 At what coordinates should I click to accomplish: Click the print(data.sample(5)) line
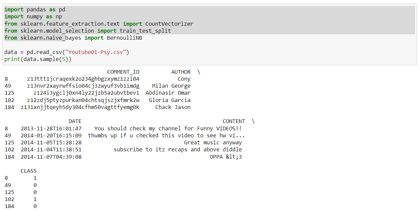(x=38, y=59)
